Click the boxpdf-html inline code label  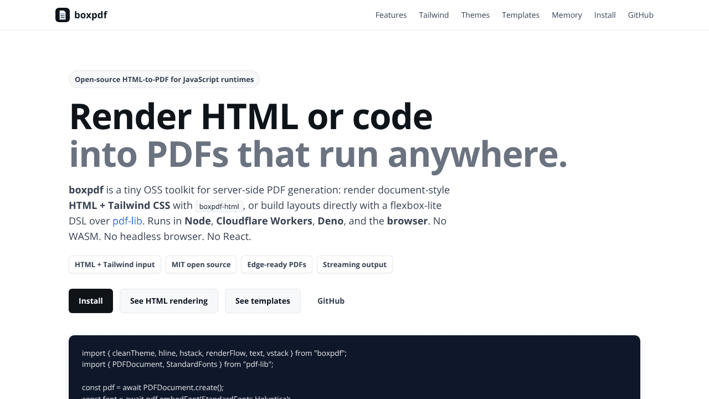(219, 206)
